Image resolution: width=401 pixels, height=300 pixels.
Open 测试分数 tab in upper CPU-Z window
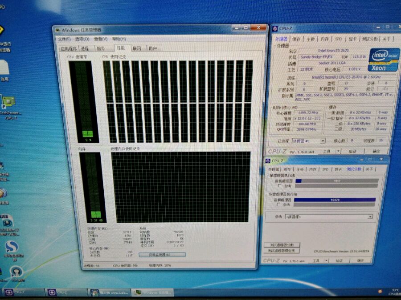pos(370,39)
